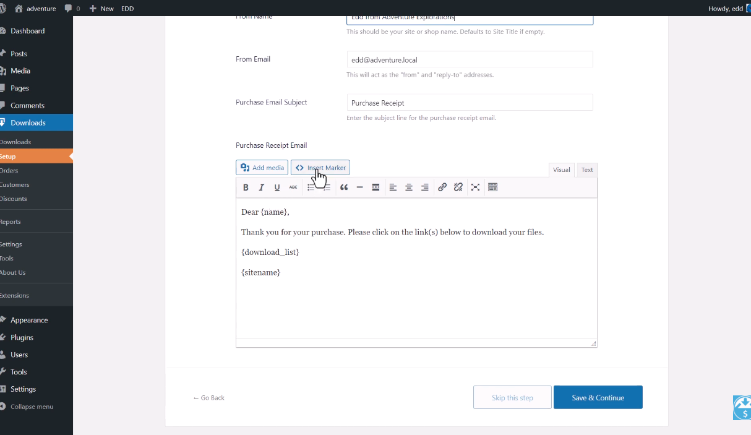The height and width of the screenshot is (435, 751).
Task: Insert a horizontal line in the editor
Action: [359, 187]
